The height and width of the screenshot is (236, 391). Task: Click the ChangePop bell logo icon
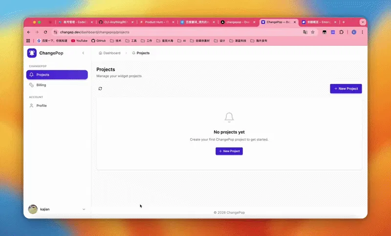(32, 53)
